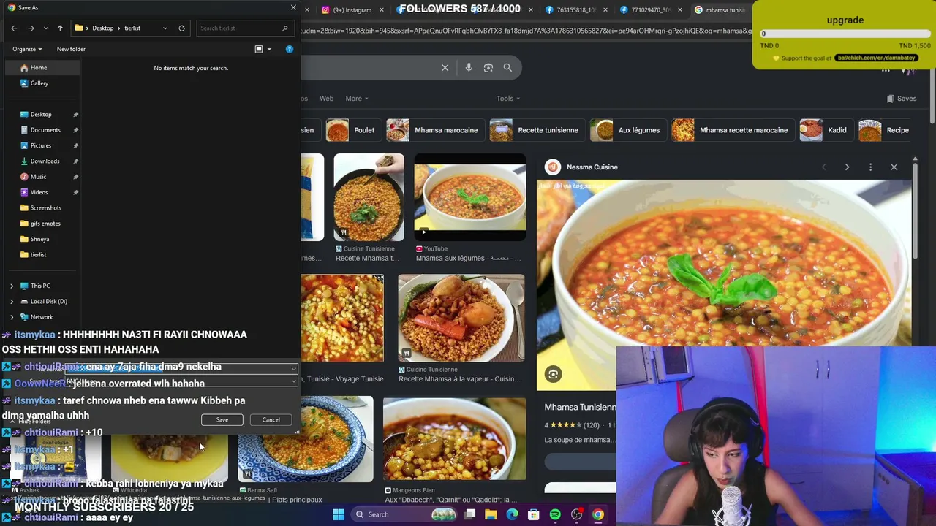Open Saves collection link
Viewport: 936px width, 526px height.
tap(901, 99)
